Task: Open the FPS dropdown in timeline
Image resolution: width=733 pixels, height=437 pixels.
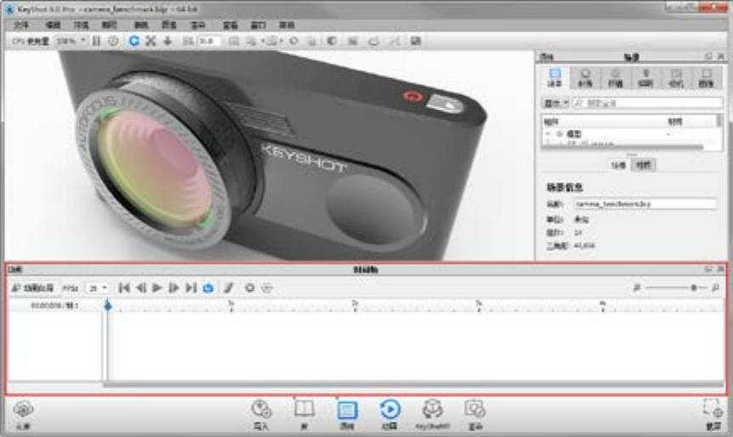Action: tap(97, 288)
